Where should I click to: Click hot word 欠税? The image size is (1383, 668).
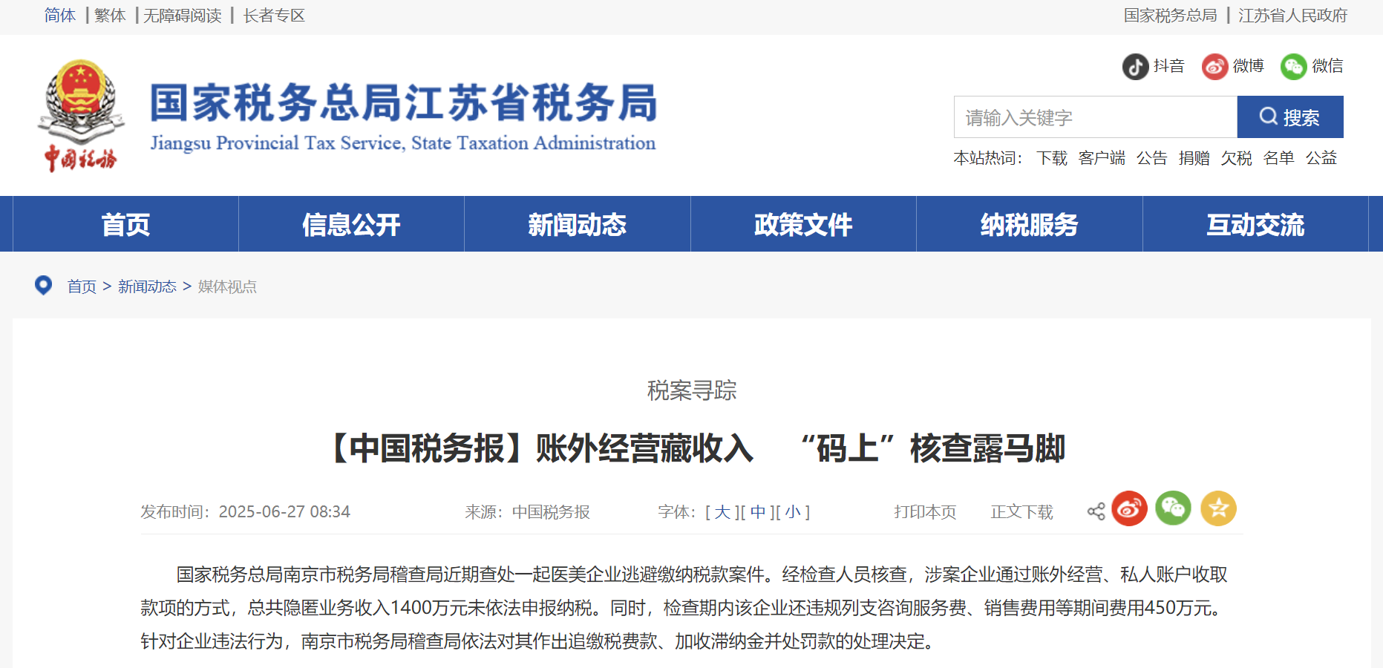coord(1237,158)
